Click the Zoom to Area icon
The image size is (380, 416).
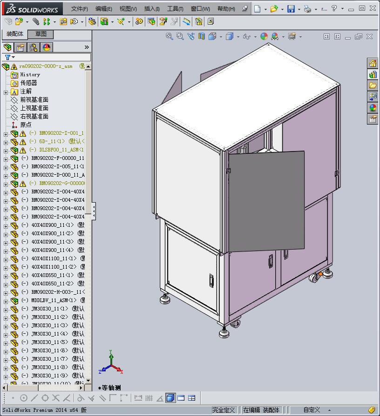(x=180, y=36)
